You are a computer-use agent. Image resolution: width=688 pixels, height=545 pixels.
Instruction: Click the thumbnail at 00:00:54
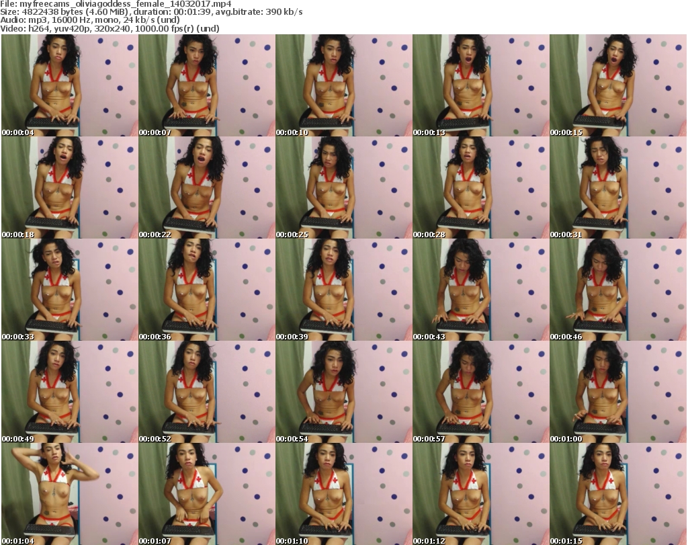pyautogui.click(x=344, y=392)
